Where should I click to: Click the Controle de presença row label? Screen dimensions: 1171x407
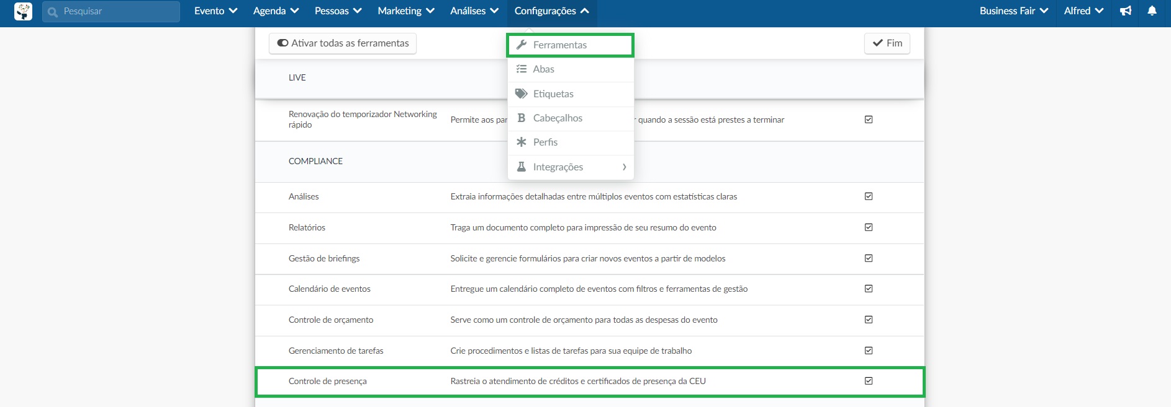tap(327, 381)
